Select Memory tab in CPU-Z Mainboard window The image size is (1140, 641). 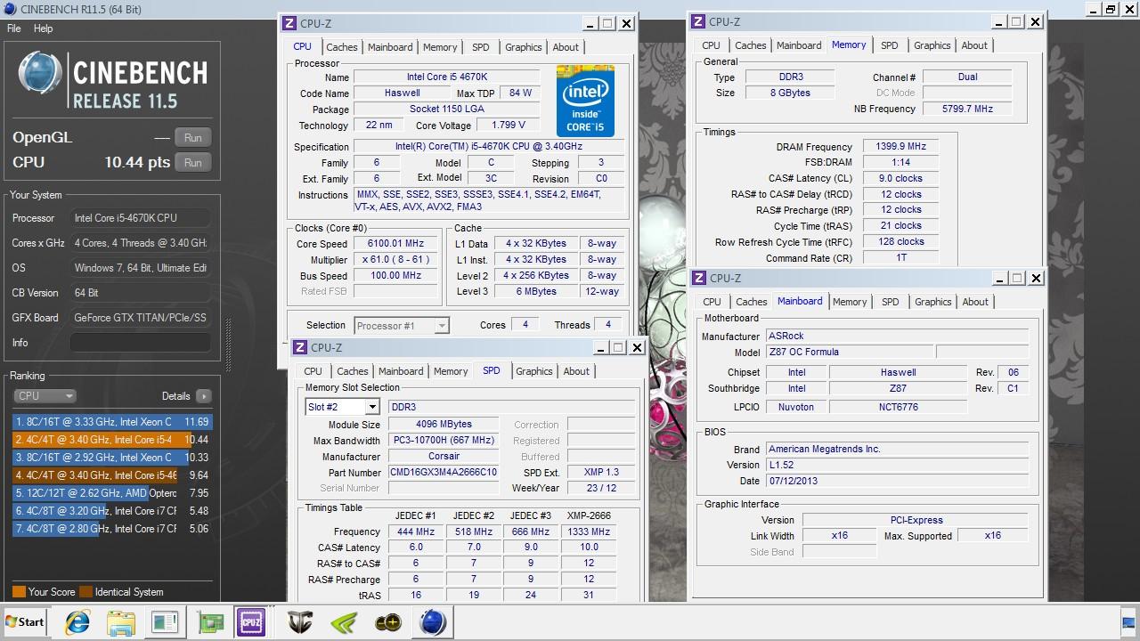coord(850,302)
